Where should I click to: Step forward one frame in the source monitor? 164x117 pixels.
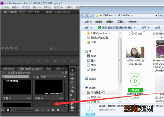pyautogui.click(x=64, y=61)
